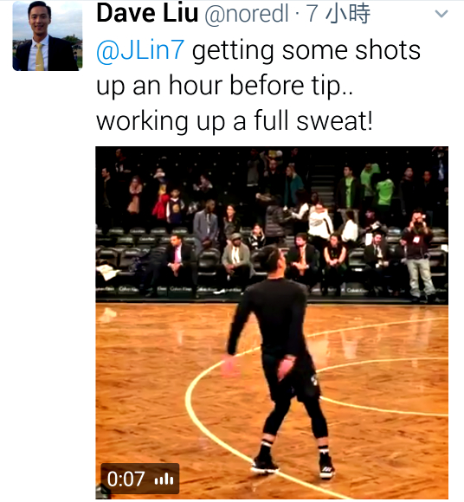This screenshot has width=464, height=502.
Task: Click the yellow tie in the avatar
Action: pyautogui.click(x=39, y=57)
